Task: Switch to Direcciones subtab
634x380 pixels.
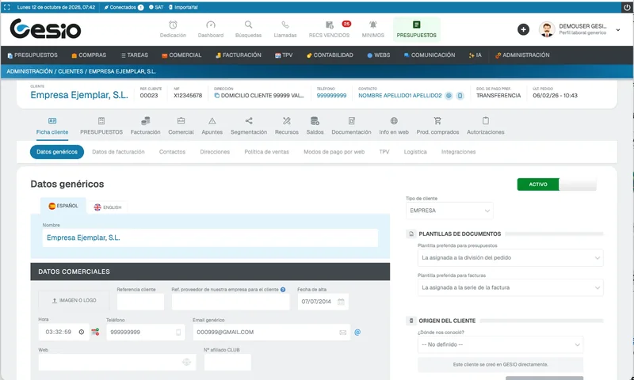Action: 215,152
